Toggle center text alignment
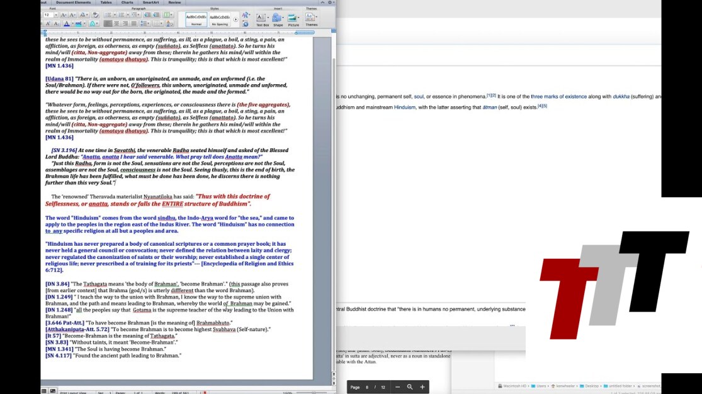 tap(116, 24)
